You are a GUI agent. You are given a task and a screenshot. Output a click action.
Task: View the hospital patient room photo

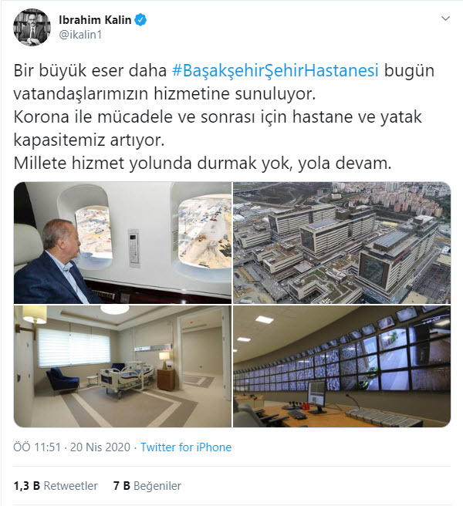click(123, 366)
